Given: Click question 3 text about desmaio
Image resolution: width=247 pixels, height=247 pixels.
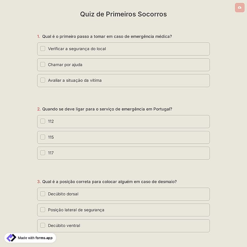Looking at the screenshot, I should pyautogui.click(x=109, y=181).
